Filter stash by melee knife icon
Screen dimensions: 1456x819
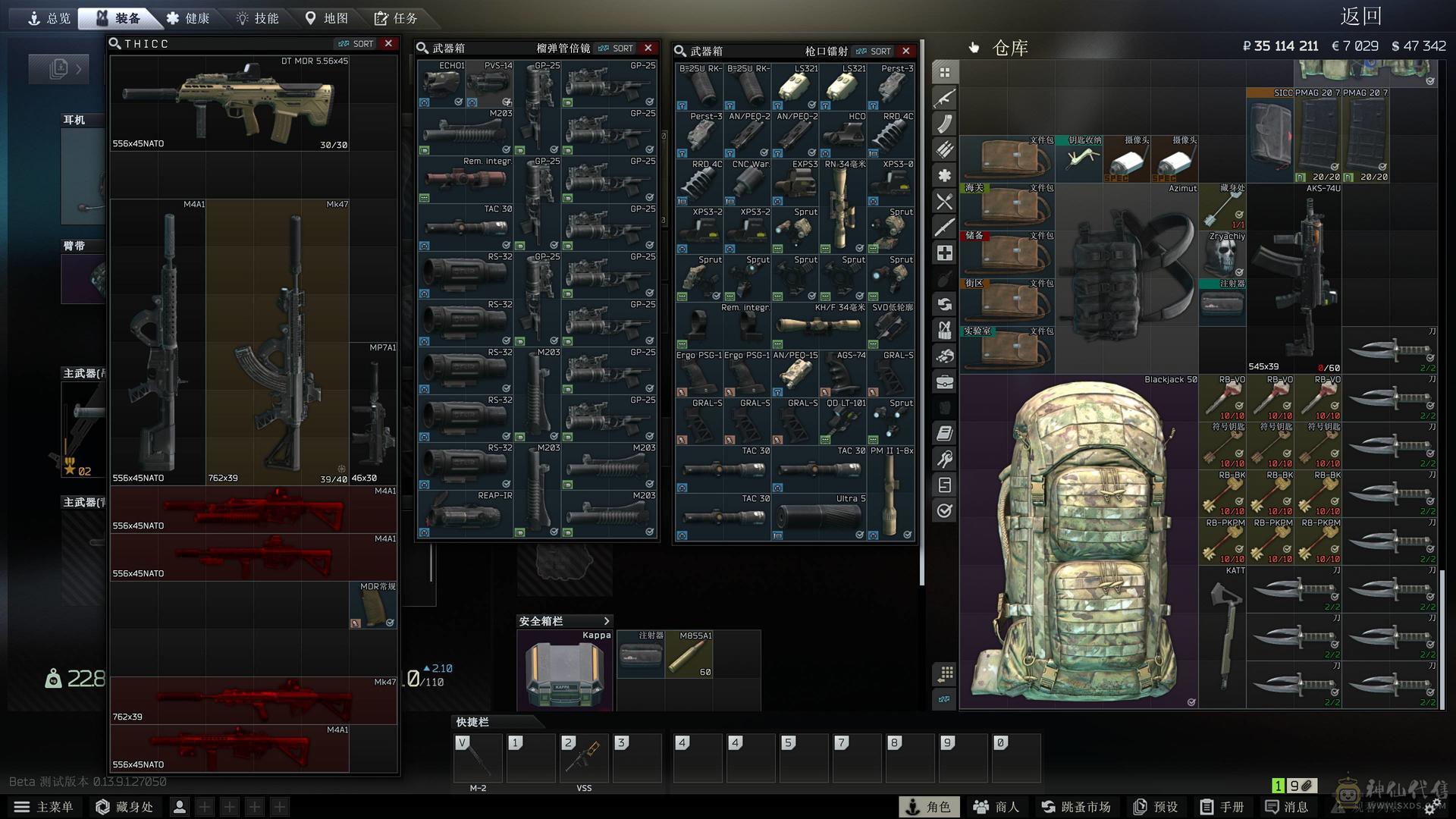coord(944,227)
